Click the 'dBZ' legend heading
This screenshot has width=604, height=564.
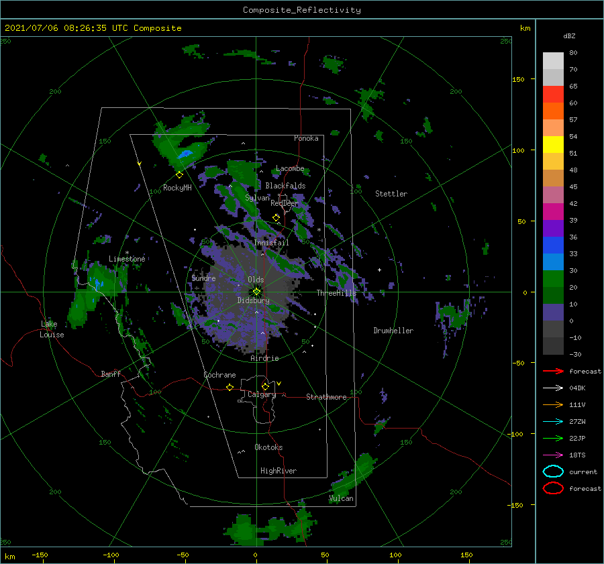[x=569, y=36]
